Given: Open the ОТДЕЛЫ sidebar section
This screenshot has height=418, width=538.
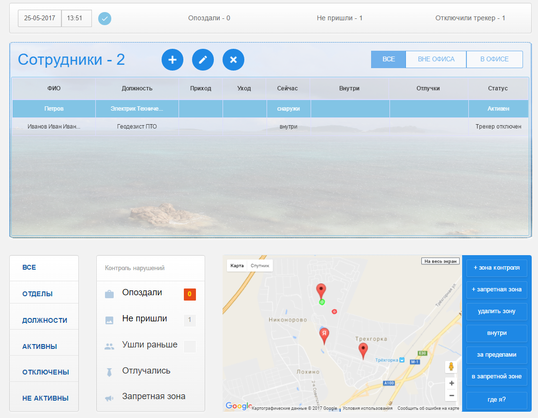Looking at the screenshot, I should point(37,294).
